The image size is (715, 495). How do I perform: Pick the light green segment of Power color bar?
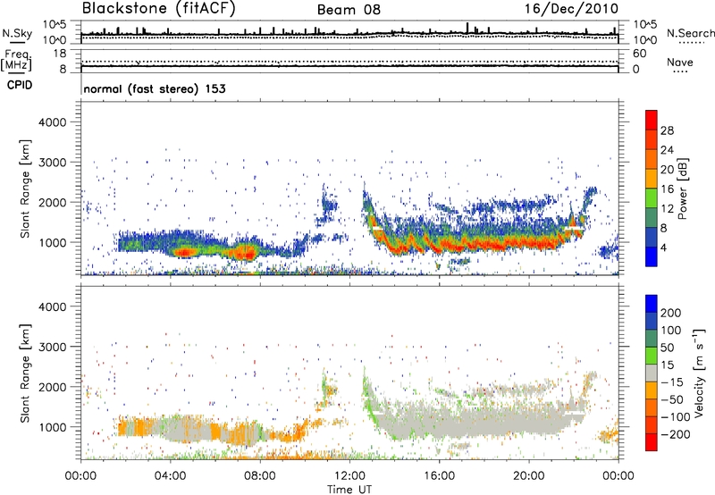point(652,198)
